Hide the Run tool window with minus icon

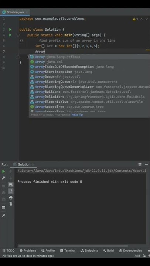point(146,164)
